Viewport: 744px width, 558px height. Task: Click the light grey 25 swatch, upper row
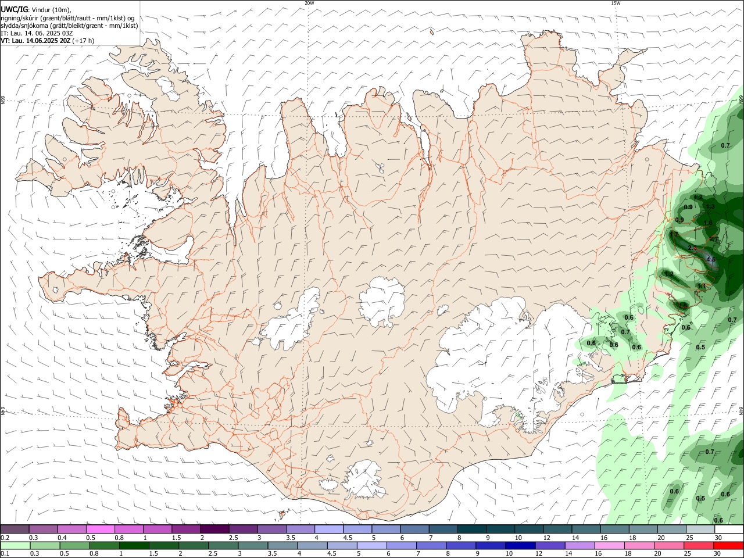700,529
